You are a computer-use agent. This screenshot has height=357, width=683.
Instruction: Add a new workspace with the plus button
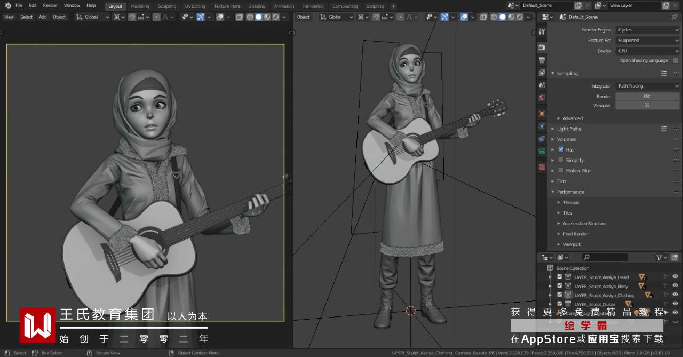393,6
